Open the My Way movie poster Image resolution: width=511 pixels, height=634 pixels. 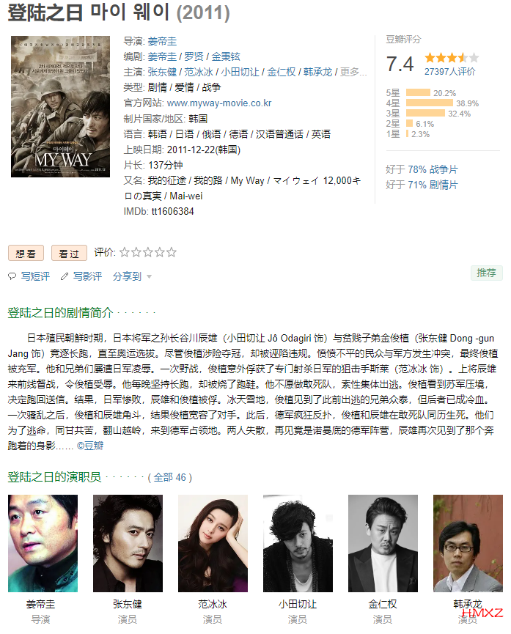point(61,106)
